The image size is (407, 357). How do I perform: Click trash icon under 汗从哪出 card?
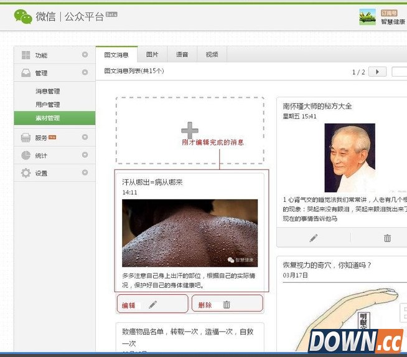[227, 304]
